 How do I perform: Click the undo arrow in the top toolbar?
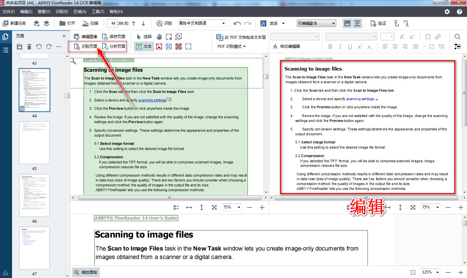click(237, 23)
